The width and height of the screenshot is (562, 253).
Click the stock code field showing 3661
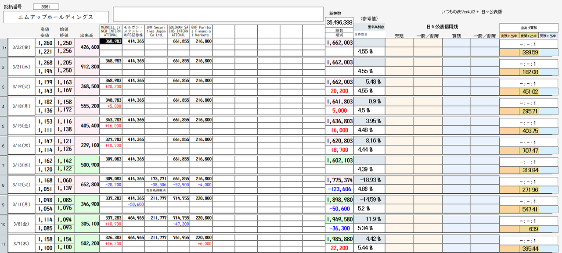coord(46,7)
